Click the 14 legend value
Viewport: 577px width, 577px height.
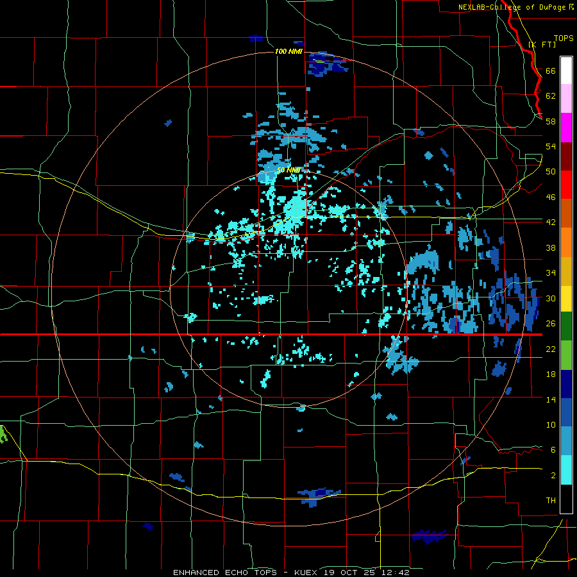point(551,399)
